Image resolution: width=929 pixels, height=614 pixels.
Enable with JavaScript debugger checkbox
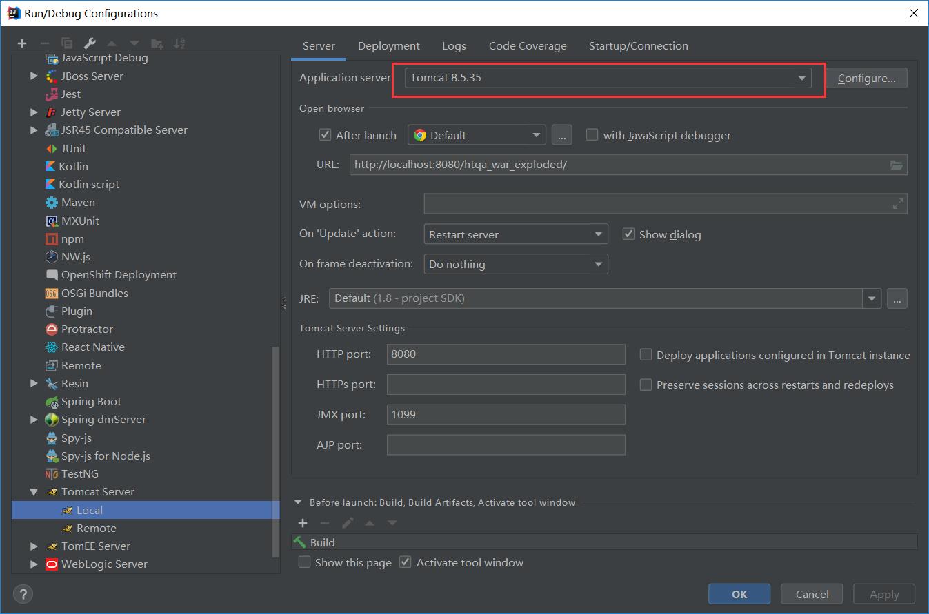point(592,135)
